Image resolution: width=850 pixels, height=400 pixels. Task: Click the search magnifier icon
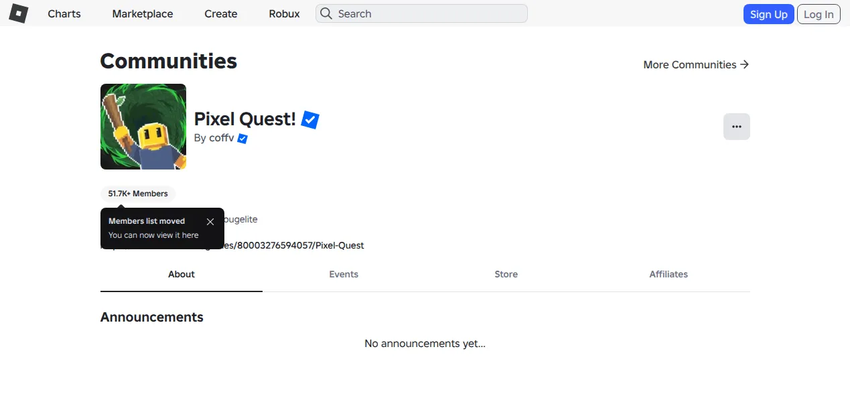click(x=326, y=13)
